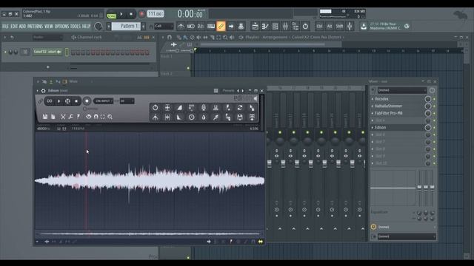
Task: Click the Edison normalize up-down arrows tool
Action: (167, 108)
